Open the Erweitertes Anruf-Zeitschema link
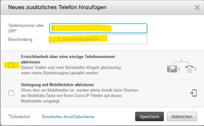This screenshot has height=126, width=204. pyautogui.click(x=68, y=117)
